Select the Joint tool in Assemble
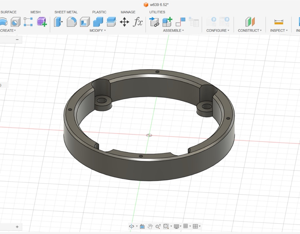Viewport: 300px width, 234px height. 181,22
